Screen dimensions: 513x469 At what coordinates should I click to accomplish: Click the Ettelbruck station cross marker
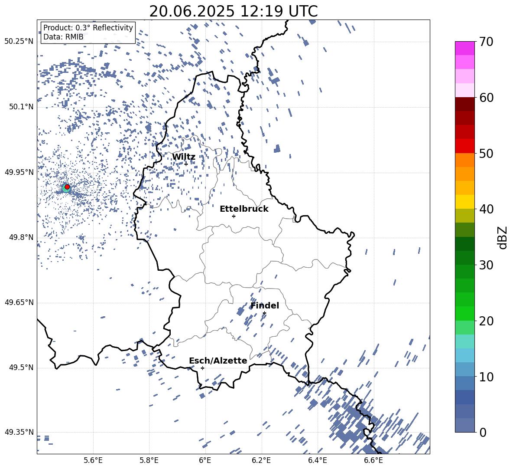[x=234, y=216]
